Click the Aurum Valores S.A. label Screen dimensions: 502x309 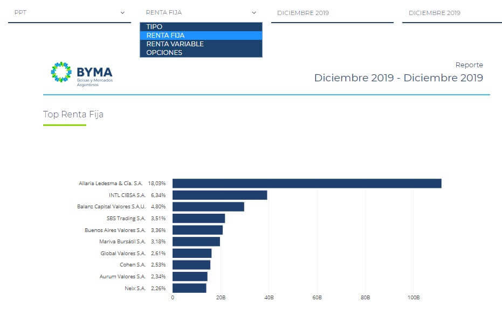tap(122, 277)
